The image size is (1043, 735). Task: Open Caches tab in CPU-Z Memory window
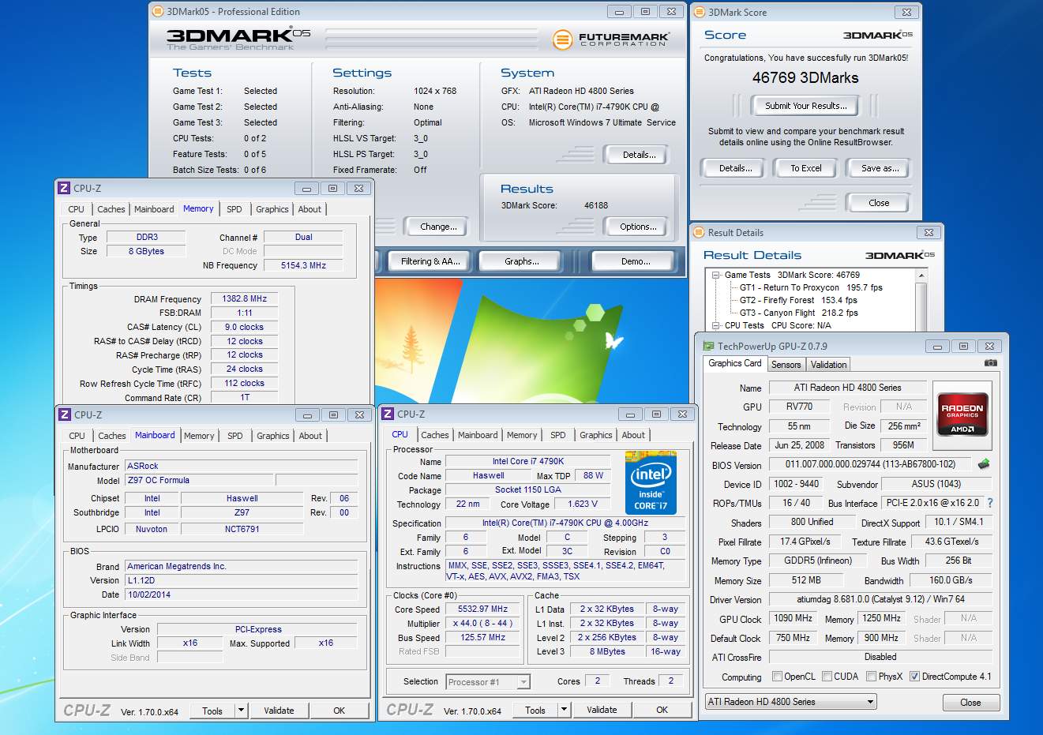[111, 209]
